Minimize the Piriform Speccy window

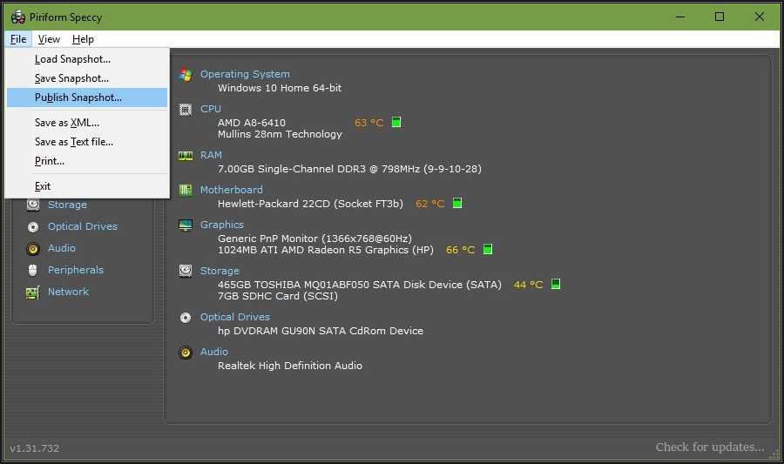tap(680, 17)
